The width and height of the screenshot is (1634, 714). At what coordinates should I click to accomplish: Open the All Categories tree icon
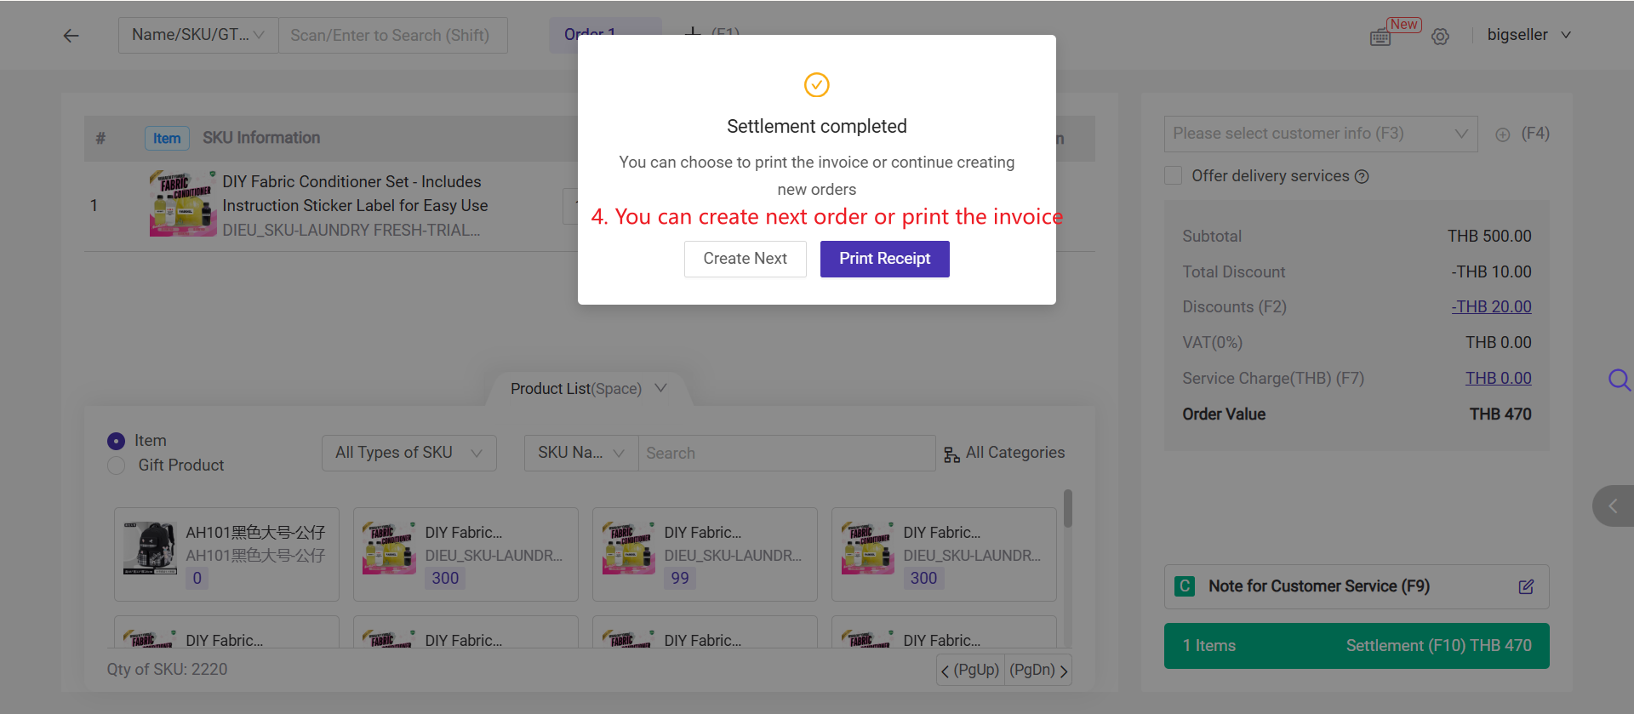coord(951,454)
